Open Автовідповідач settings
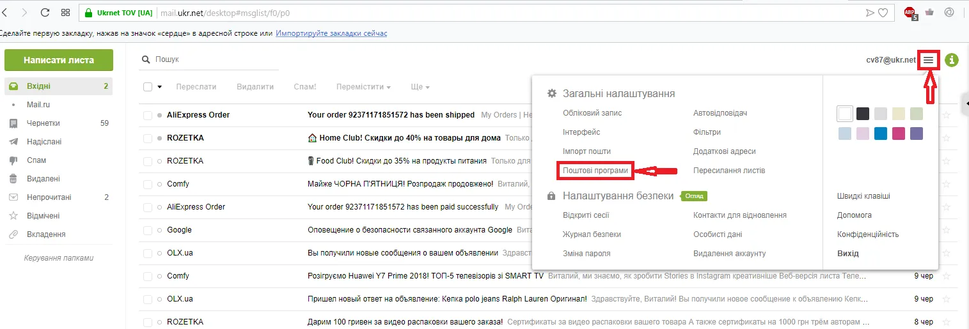 click(720, 113)
